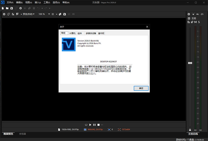Click the downmix output speaker icon
Viewport: 208px width, 141px height.
coord(193,14)
